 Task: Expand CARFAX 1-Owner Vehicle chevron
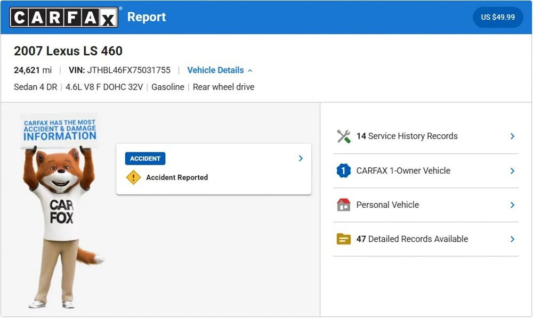512,171
